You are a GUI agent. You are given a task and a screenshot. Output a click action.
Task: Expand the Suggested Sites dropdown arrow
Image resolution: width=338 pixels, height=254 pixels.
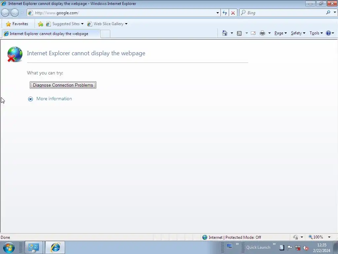tap(82, 24)
